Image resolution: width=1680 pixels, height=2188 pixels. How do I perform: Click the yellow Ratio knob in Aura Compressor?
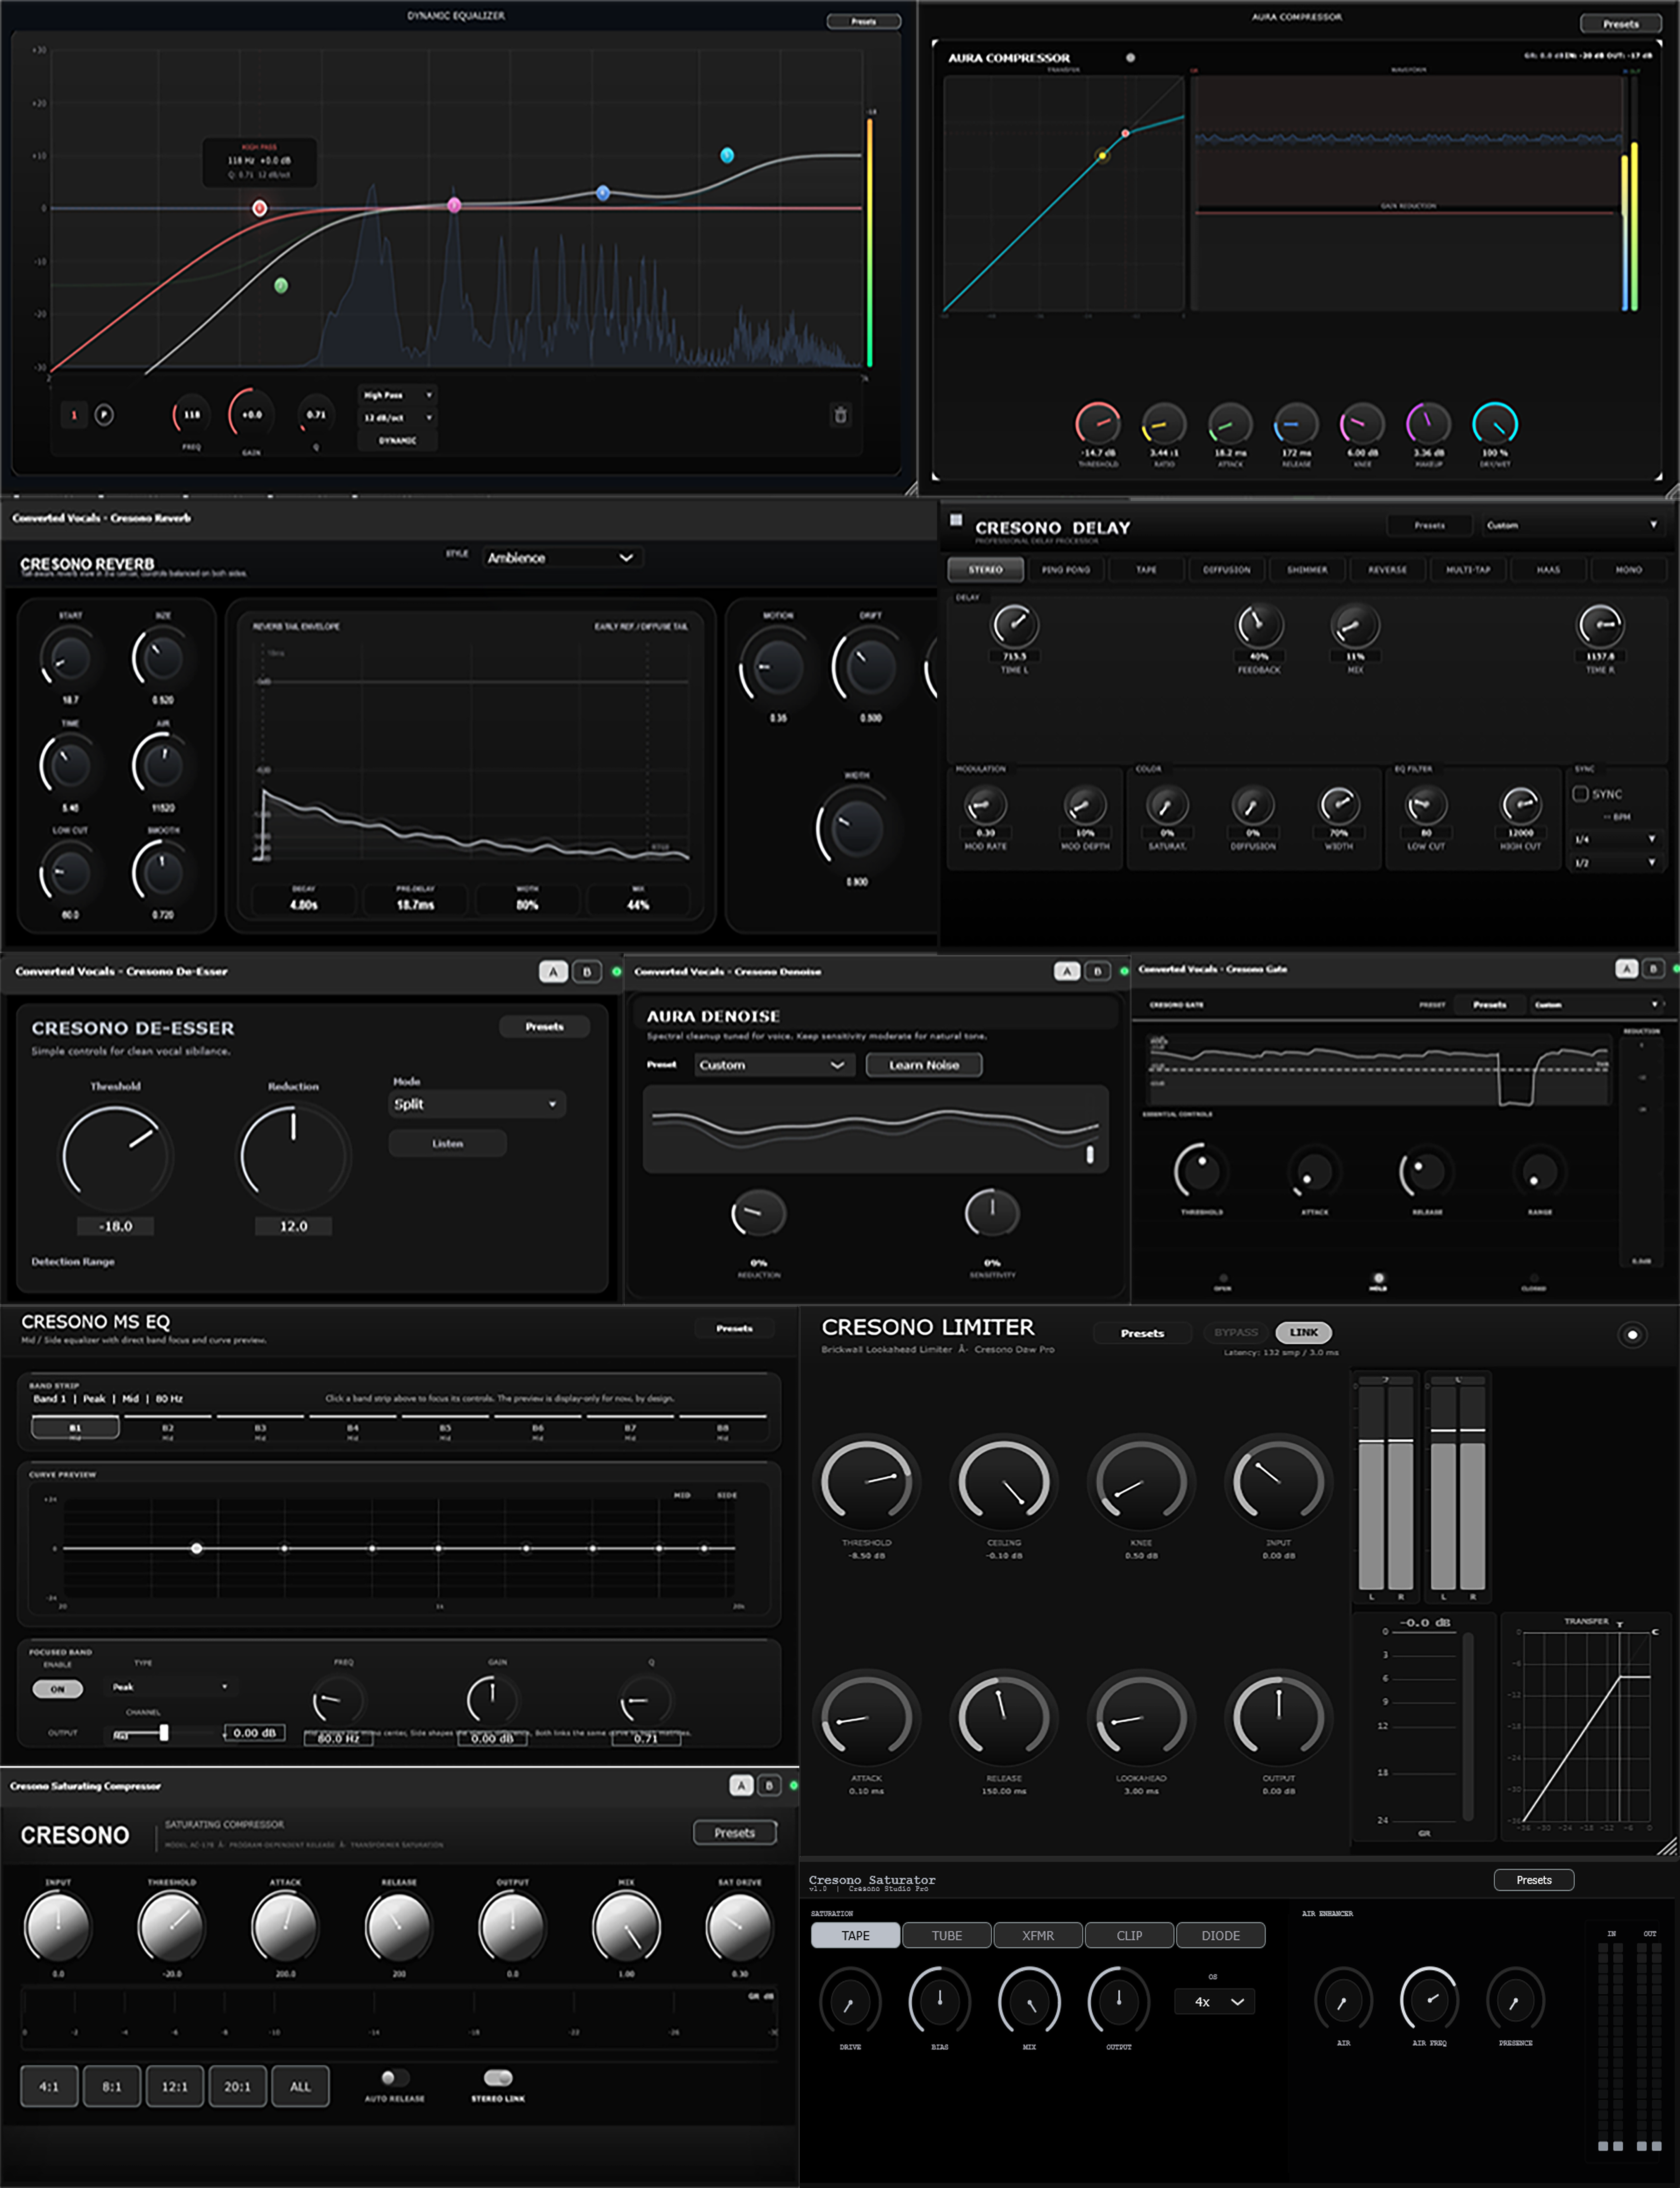coord(1164,424)
